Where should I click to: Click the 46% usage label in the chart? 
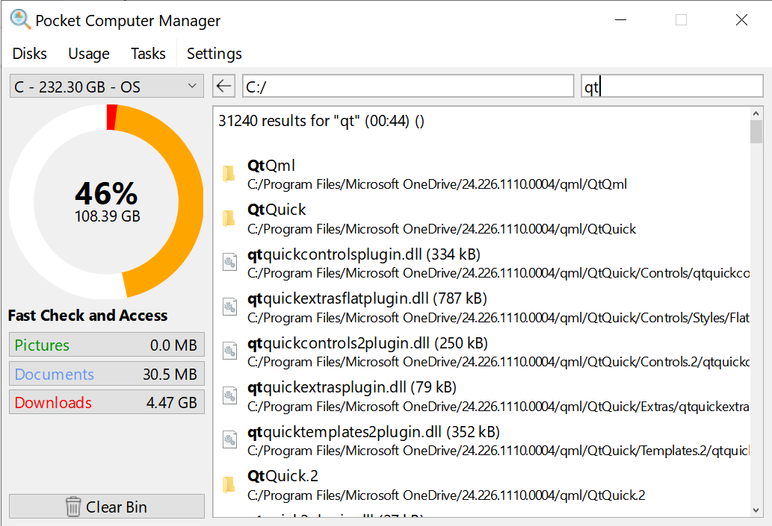tap(106, 193)
